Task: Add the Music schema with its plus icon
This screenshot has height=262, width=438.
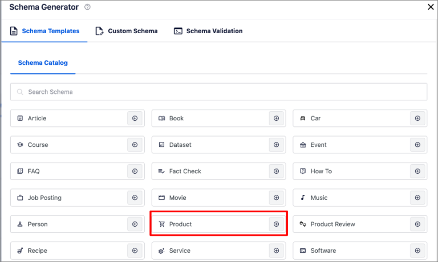Action: (x=417, y=198)
